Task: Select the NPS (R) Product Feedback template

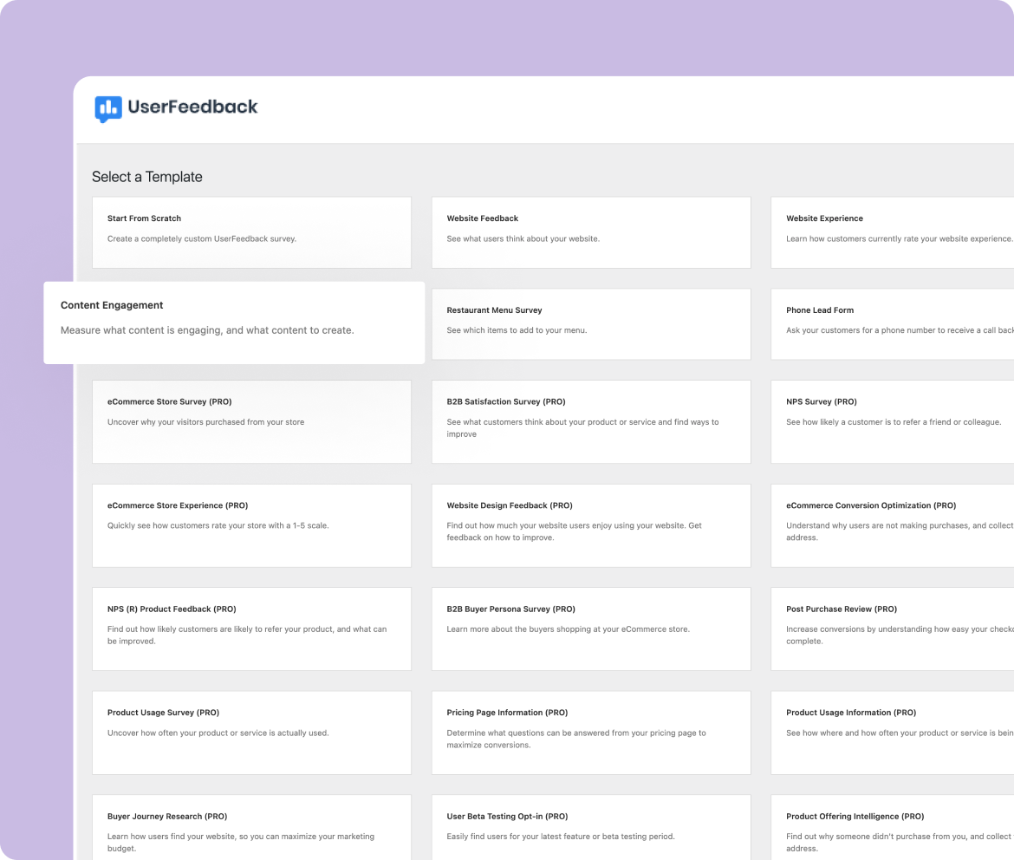Action: coord(251,629)
